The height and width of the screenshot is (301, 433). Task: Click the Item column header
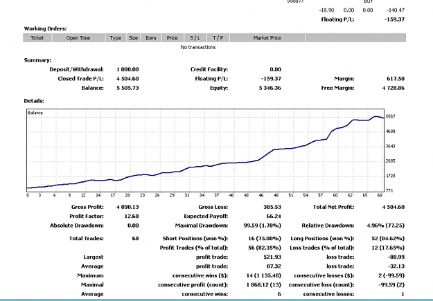pyautogui.click(x=151, y=38)
